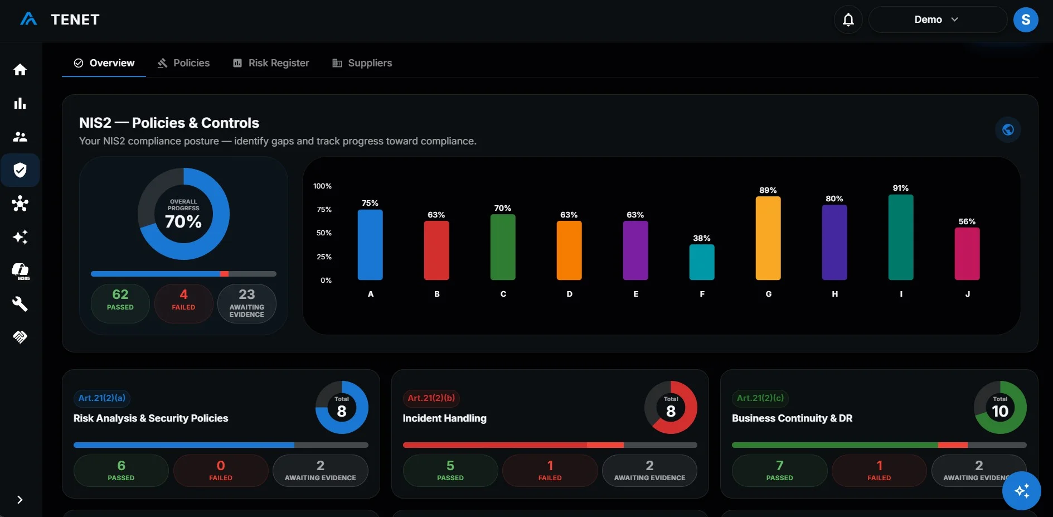Open the user avatar S menu
Screen dimensions: 1053x517
point(1025,20)
